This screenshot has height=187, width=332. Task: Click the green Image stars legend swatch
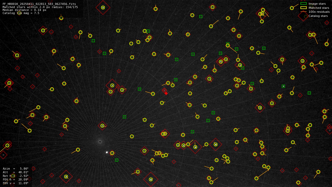pos(303,4)
